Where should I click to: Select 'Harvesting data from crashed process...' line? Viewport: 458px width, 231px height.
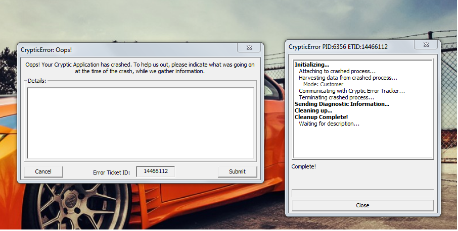point(348,78)
